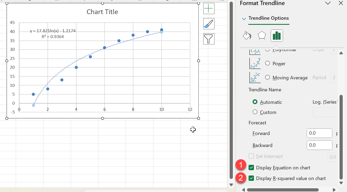Choose Custom trendline name option
The image size is (347, 192).
pos(255,112)
